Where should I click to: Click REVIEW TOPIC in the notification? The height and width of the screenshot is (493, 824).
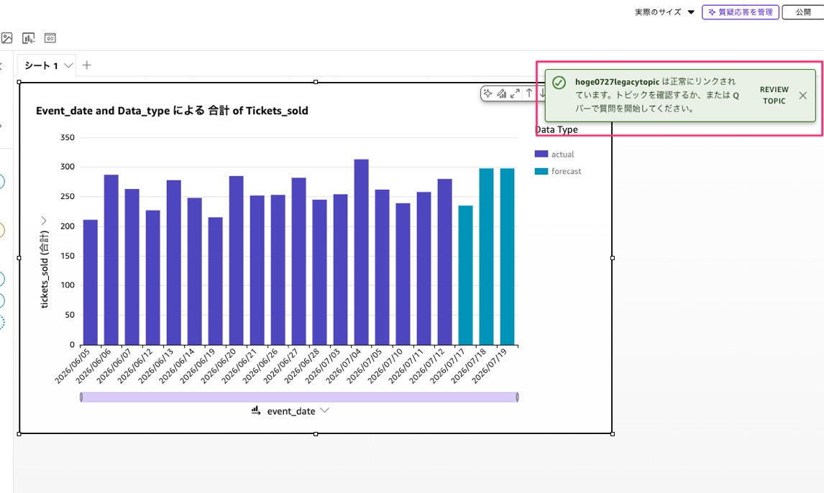pos(774,95)
